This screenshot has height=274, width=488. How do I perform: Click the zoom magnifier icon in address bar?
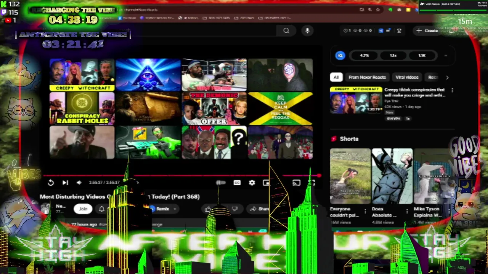click(370, 10)
